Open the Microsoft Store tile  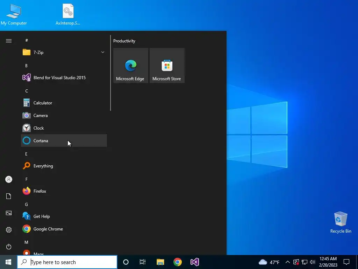pyautogui.click(x=167, y=65)
